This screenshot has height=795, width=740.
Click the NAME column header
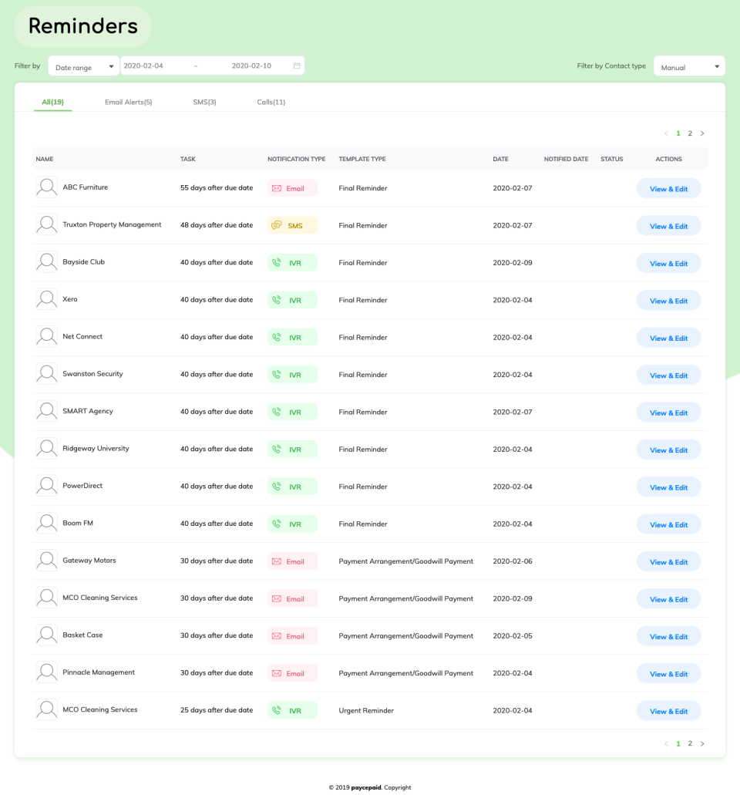[x=45, y=159]
